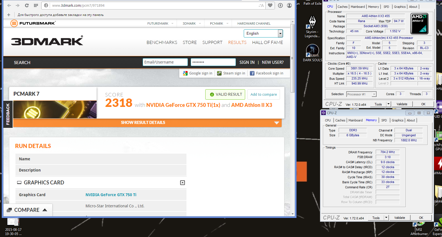
Task: Open the Processor #1 selection dropdown
Action: [x=361, y=94]
